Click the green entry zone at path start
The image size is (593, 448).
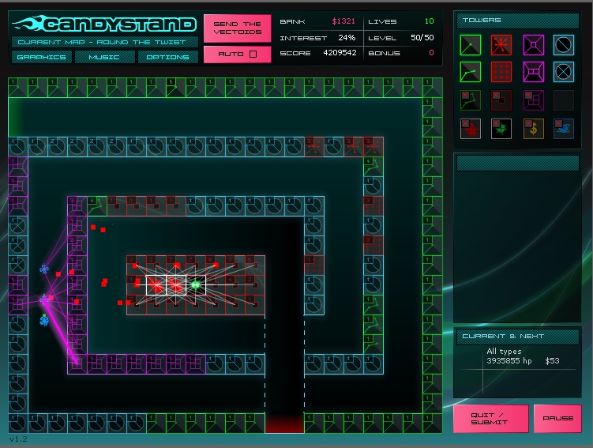(x=16, y=117)
